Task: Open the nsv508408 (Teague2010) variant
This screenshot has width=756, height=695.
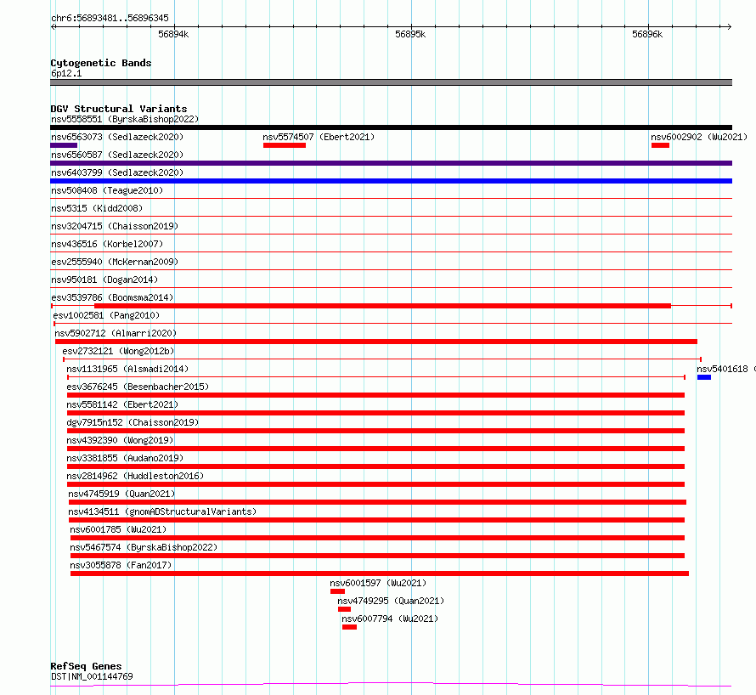Action: point(107,190)
